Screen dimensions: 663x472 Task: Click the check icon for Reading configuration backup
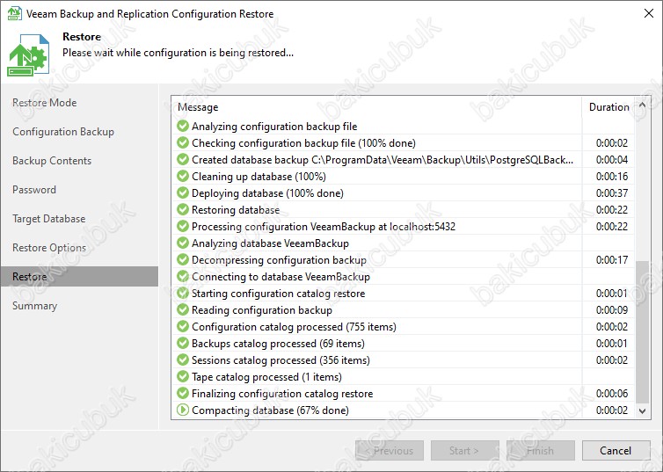point(183,309)
